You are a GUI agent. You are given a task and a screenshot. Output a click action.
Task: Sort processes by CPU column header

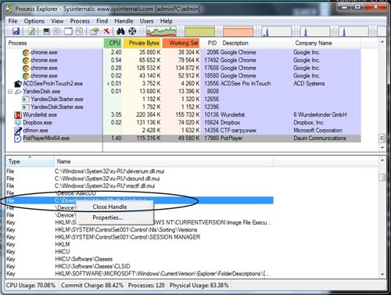tap(113, 43)
